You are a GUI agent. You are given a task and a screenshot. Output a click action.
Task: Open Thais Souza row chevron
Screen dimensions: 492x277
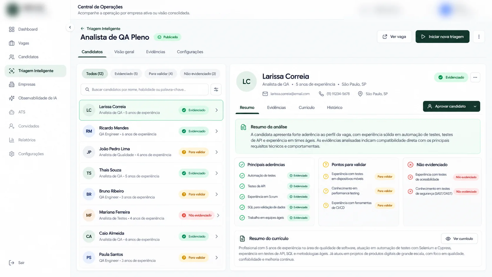click(217, 173)
